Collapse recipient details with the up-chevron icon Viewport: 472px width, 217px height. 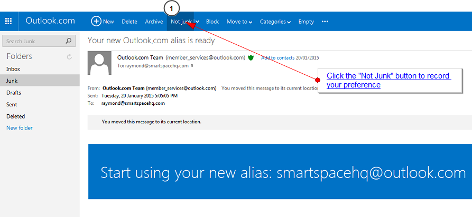click(x=192, y=65)
